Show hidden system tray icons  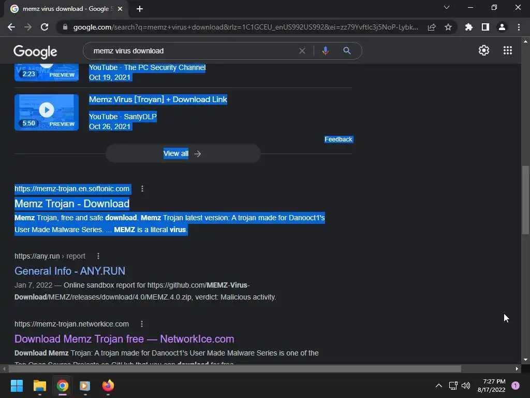pyautogui.click(x=439, y=386)
